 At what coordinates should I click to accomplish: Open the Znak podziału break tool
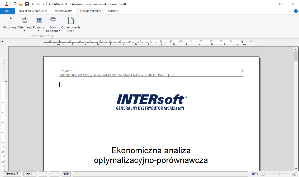(53, 24)
